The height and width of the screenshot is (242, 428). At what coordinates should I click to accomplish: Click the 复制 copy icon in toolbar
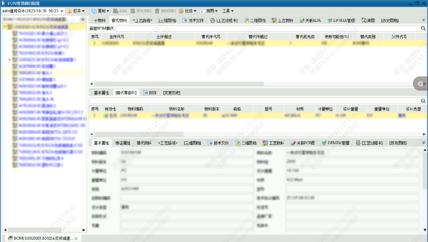point(94,10)
